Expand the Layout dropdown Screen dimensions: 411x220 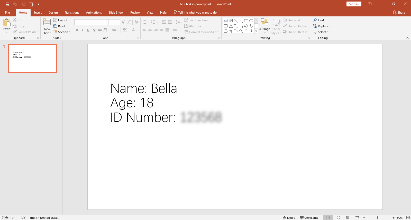[61, 20]
